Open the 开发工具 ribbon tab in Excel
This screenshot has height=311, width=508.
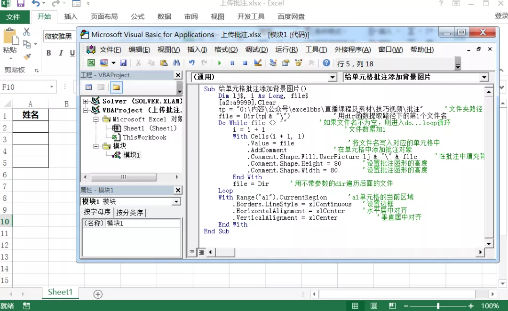(251, 16)
